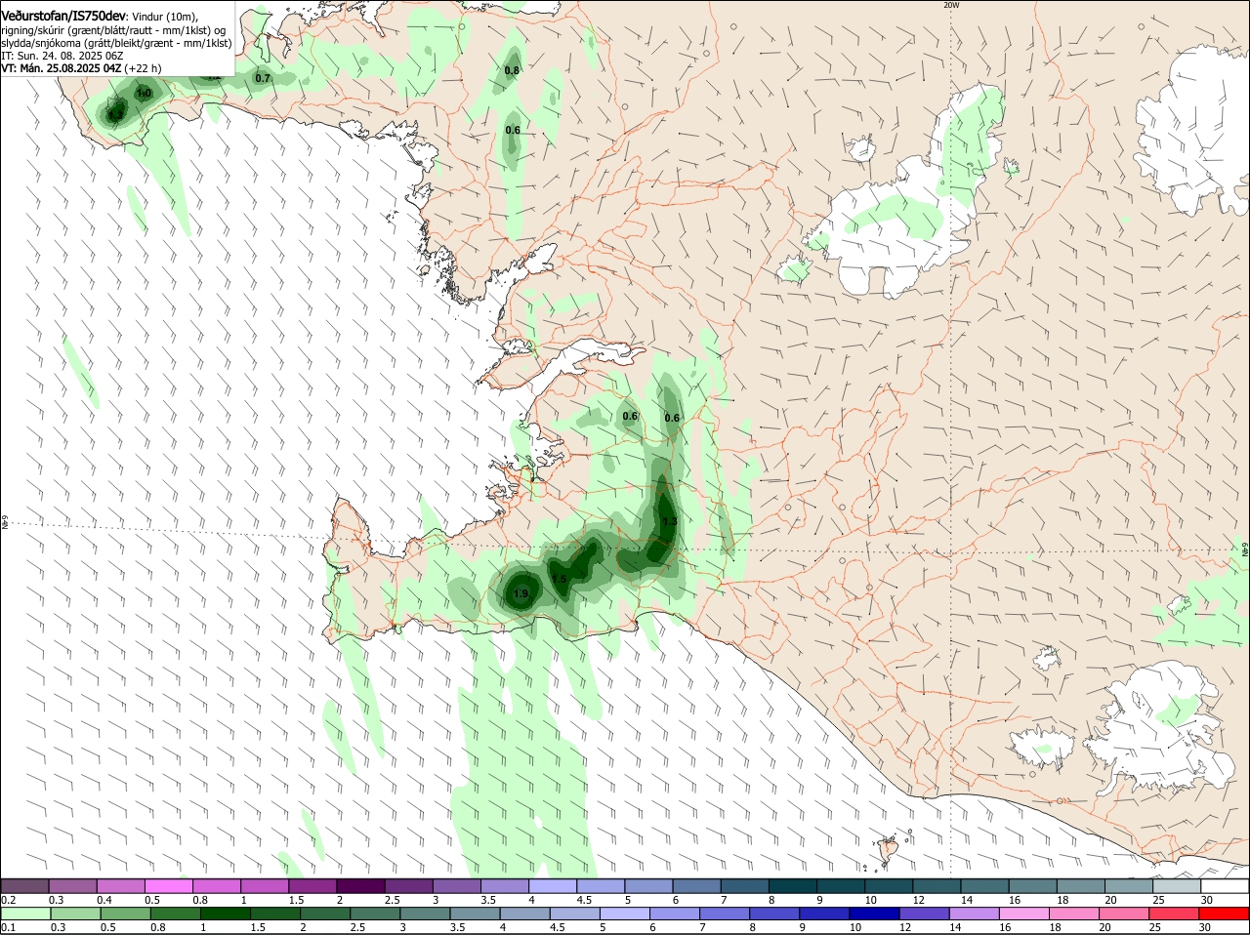Click the 0.8 precipitation value on the map
The height and width of the screenshot is (935, 1250).
512,70
